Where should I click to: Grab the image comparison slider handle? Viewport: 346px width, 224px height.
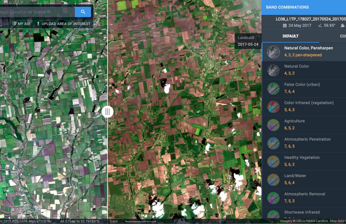[107, 112]
